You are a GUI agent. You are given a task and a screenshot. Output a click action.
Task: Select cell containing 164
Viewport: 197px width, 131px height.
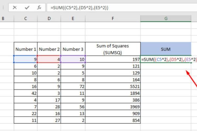[x=113, y=80]
